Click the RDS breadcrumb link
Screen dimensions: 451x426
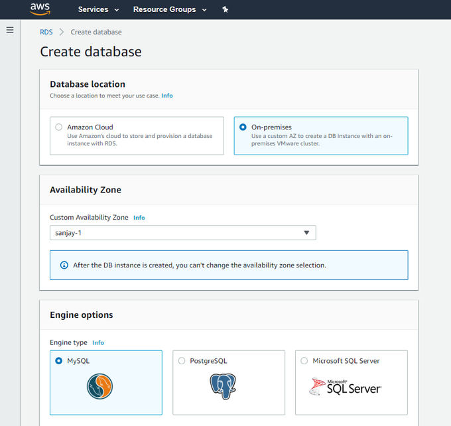[x=46, y=32]
